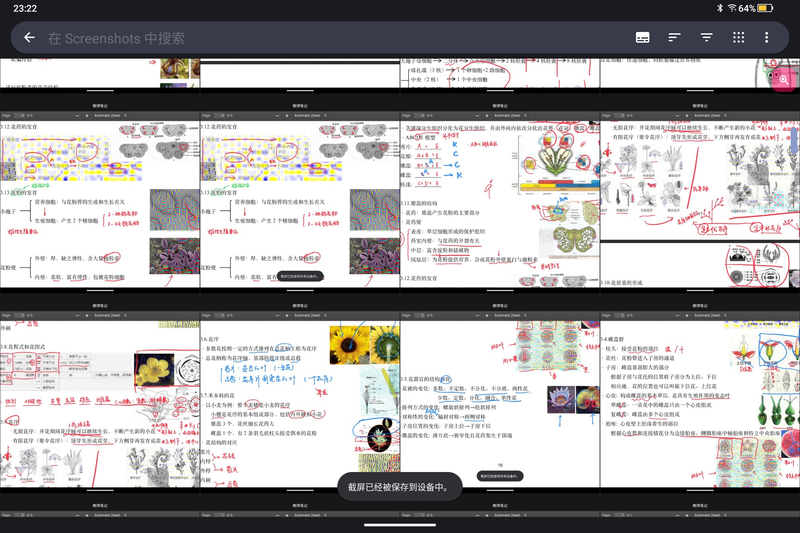800x533 pixels.
Task: Tap the gesture navigation pill at the bottom
Action: coord(400,525)
